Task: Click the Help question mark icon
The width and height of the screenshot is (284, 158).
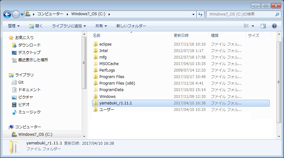Action: [274, 26]
